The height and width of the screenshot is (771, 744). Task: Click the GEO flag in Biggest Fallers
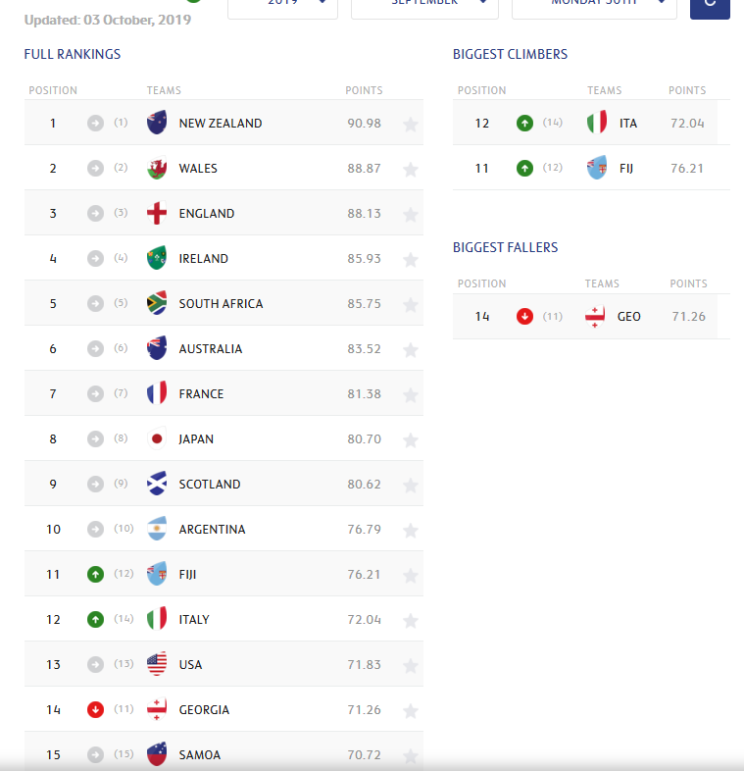(x=595, y=316)
